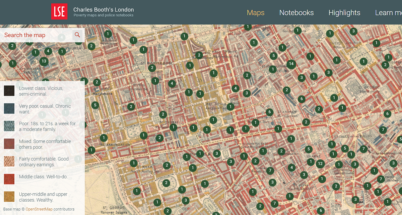This screenshot has width=402, height=215.
Task: Select marker 2 beside St. Marylebone label
Action: point(152,68)
